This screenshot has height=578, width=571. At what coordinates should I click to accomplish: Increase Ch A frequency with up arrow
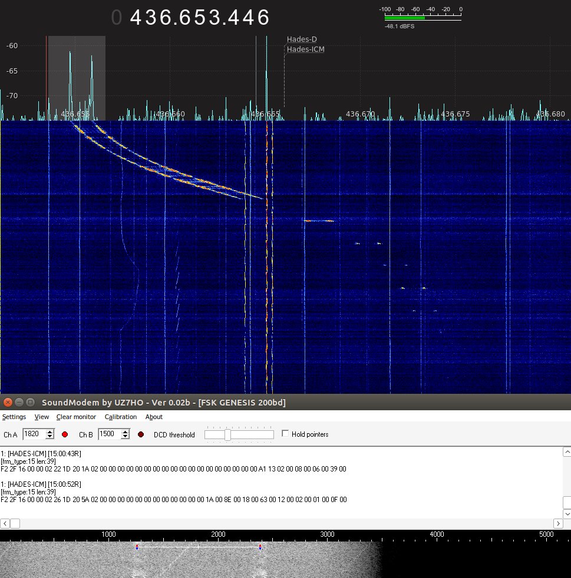point(50,431)
